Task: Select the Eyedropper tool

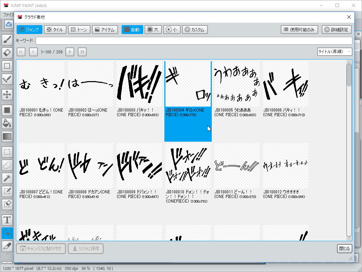Action: click(x=7, y=246)
